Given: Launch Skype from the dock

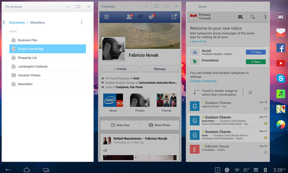Looking at the screenshot, I should pyautogui.click(x=281, y=78).
